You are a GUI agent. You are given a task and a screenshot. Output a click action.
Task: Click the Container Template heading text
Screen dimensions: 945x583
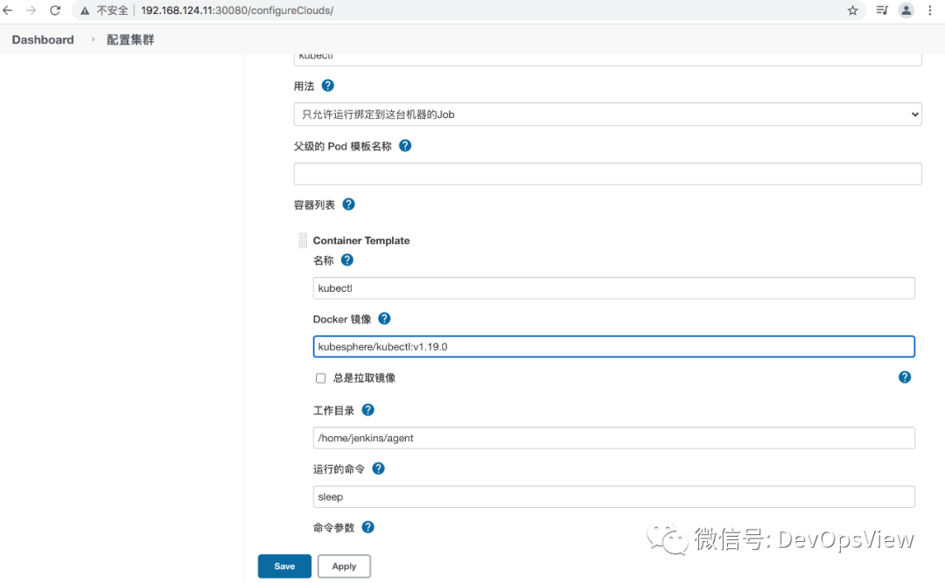click(x=361, y=240)
